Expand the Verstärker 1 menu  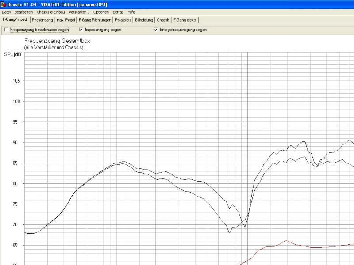coord(79,12)
